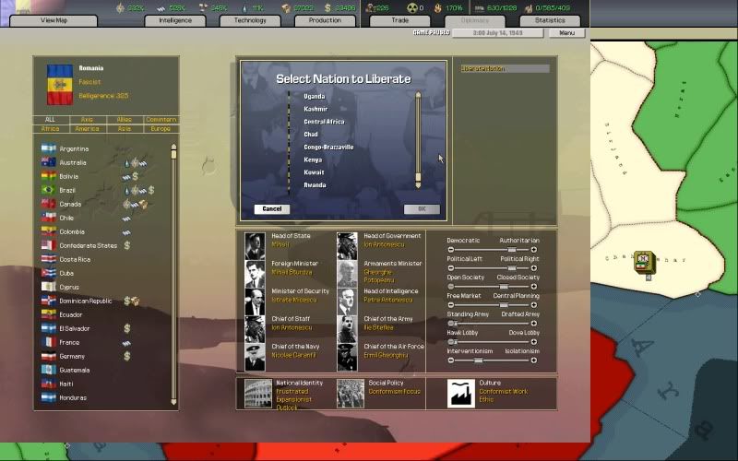Click the date display field in top bar
Screen dimensions: 738x461
pyautogui.click(x=497, y=33)
